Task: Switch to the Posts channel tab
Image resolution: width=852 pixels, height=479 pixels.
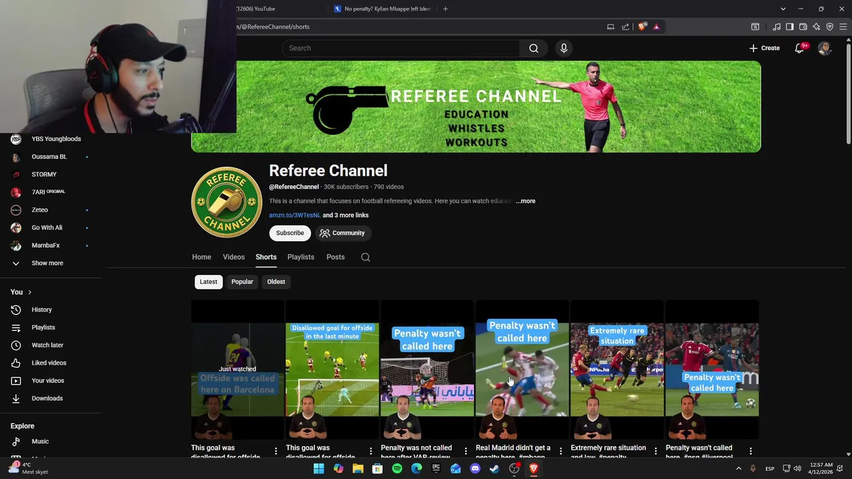Action: (x=335, y=257)
